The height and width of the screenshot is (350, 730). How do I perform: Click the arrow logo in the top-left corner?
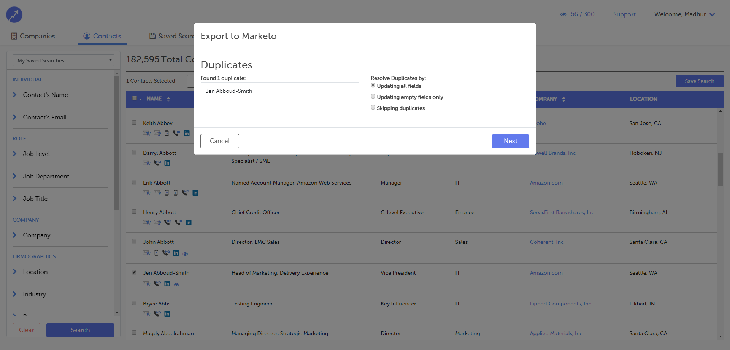[x=14, y=15]
